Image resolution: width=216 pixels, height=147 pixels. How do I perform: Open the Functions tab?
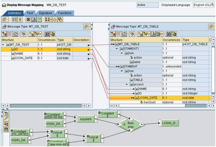tap(65, 13)
